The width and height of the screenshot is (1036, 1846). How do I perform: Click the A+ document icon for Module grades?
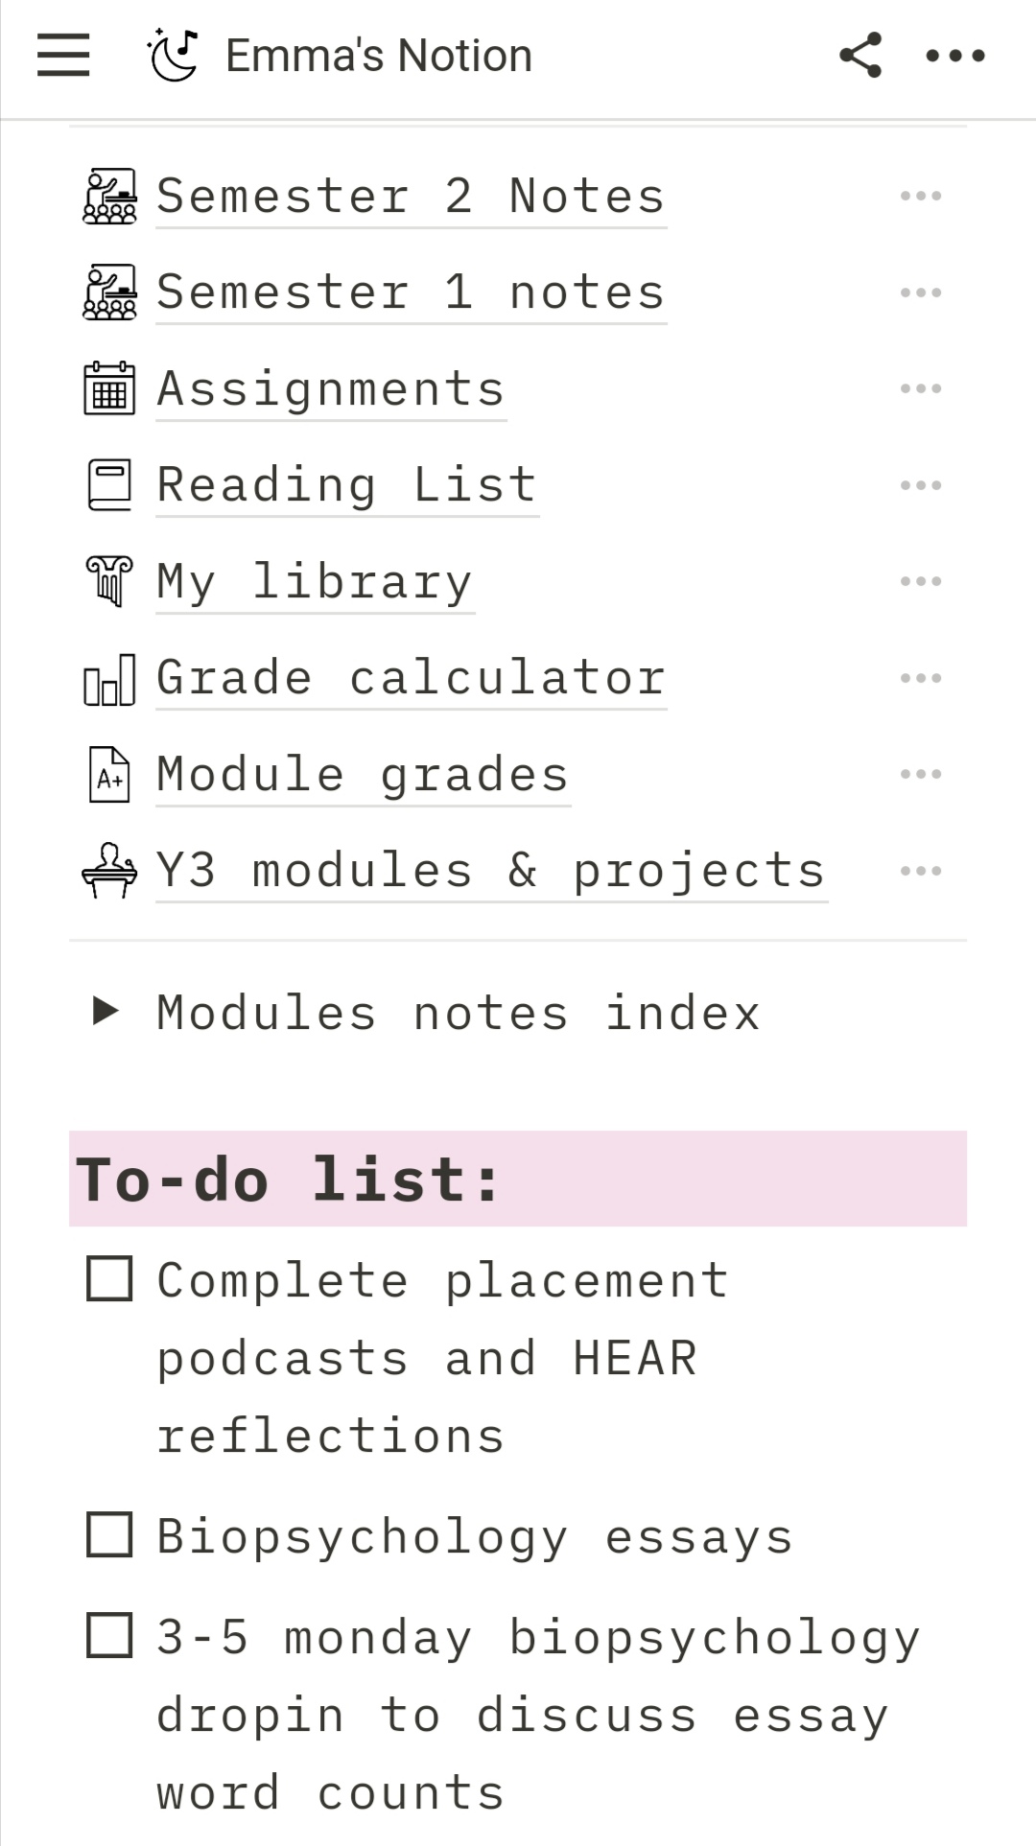coord(109,774)
